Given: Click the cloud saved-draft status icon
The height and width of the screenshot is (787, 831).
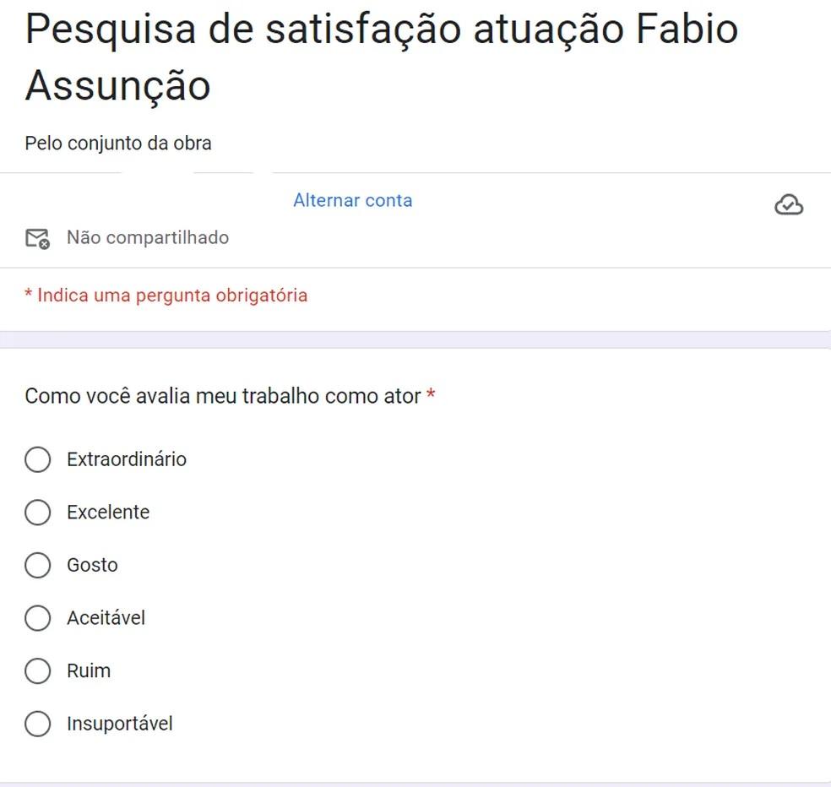Looking at the screenshot, I should (789, 204).
